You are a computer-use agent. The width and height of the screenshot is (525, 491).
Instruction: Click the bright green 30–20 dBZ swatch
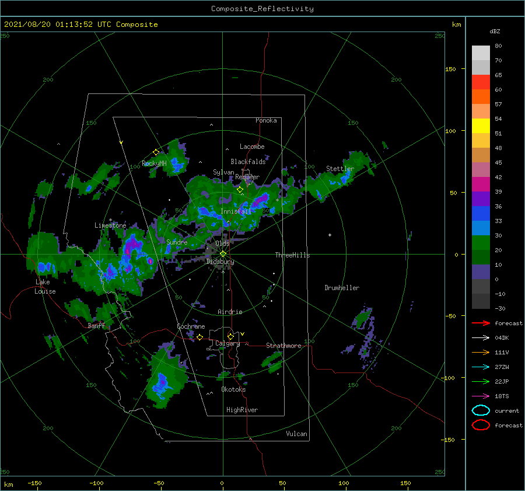tap(481, 243)
